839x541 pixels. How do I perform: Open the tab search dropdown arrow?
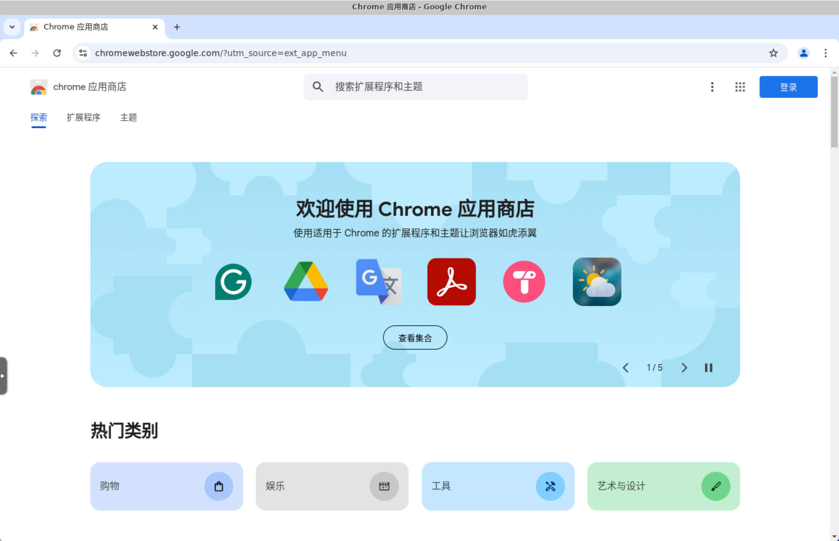pyautogui.click(x=12, y=27)
